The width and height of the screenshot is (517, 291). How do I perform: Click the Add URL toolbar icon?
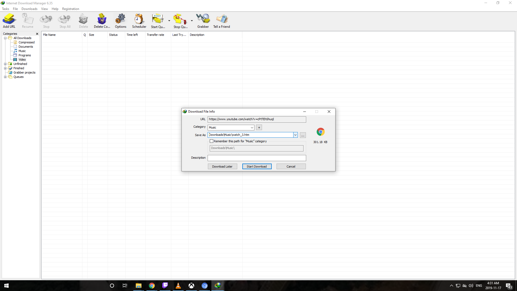pos(9,21)
